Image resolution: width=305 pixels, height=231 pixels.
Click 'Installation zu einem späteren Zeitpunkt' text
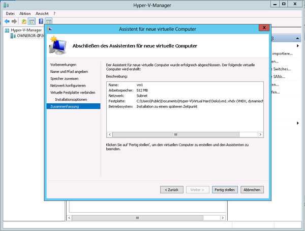[167, 106]
